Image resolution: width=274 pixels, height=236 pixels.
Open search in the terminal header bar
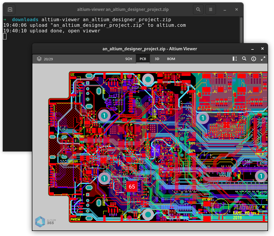(198, 9)
